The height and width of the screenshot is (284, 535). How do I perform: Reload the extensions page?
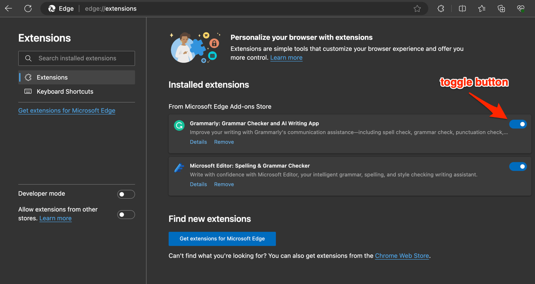[x=28, y=8]
